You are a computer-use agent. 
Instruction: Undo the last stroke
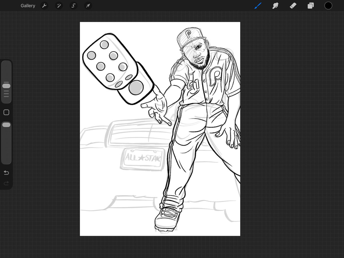click(6, 173)
